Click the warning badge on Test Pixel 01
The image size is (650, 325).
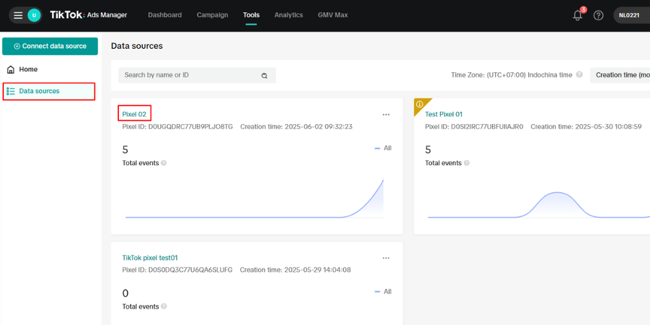pos(419,104)
